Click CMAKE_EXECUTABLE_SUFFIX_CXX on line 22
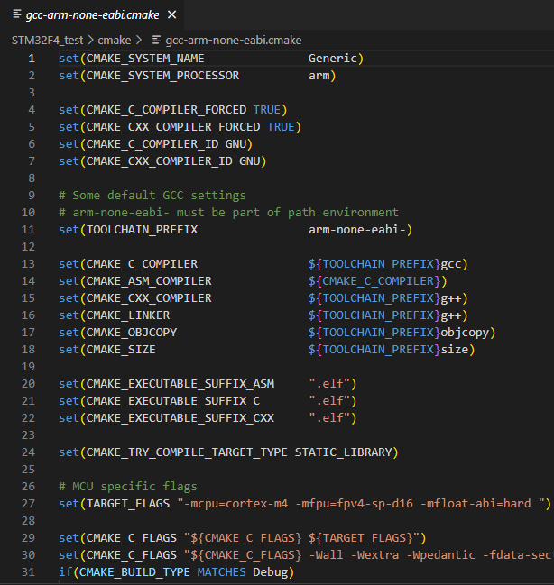The height and width of the screenshot is (585, 554). tap(180, 418)
